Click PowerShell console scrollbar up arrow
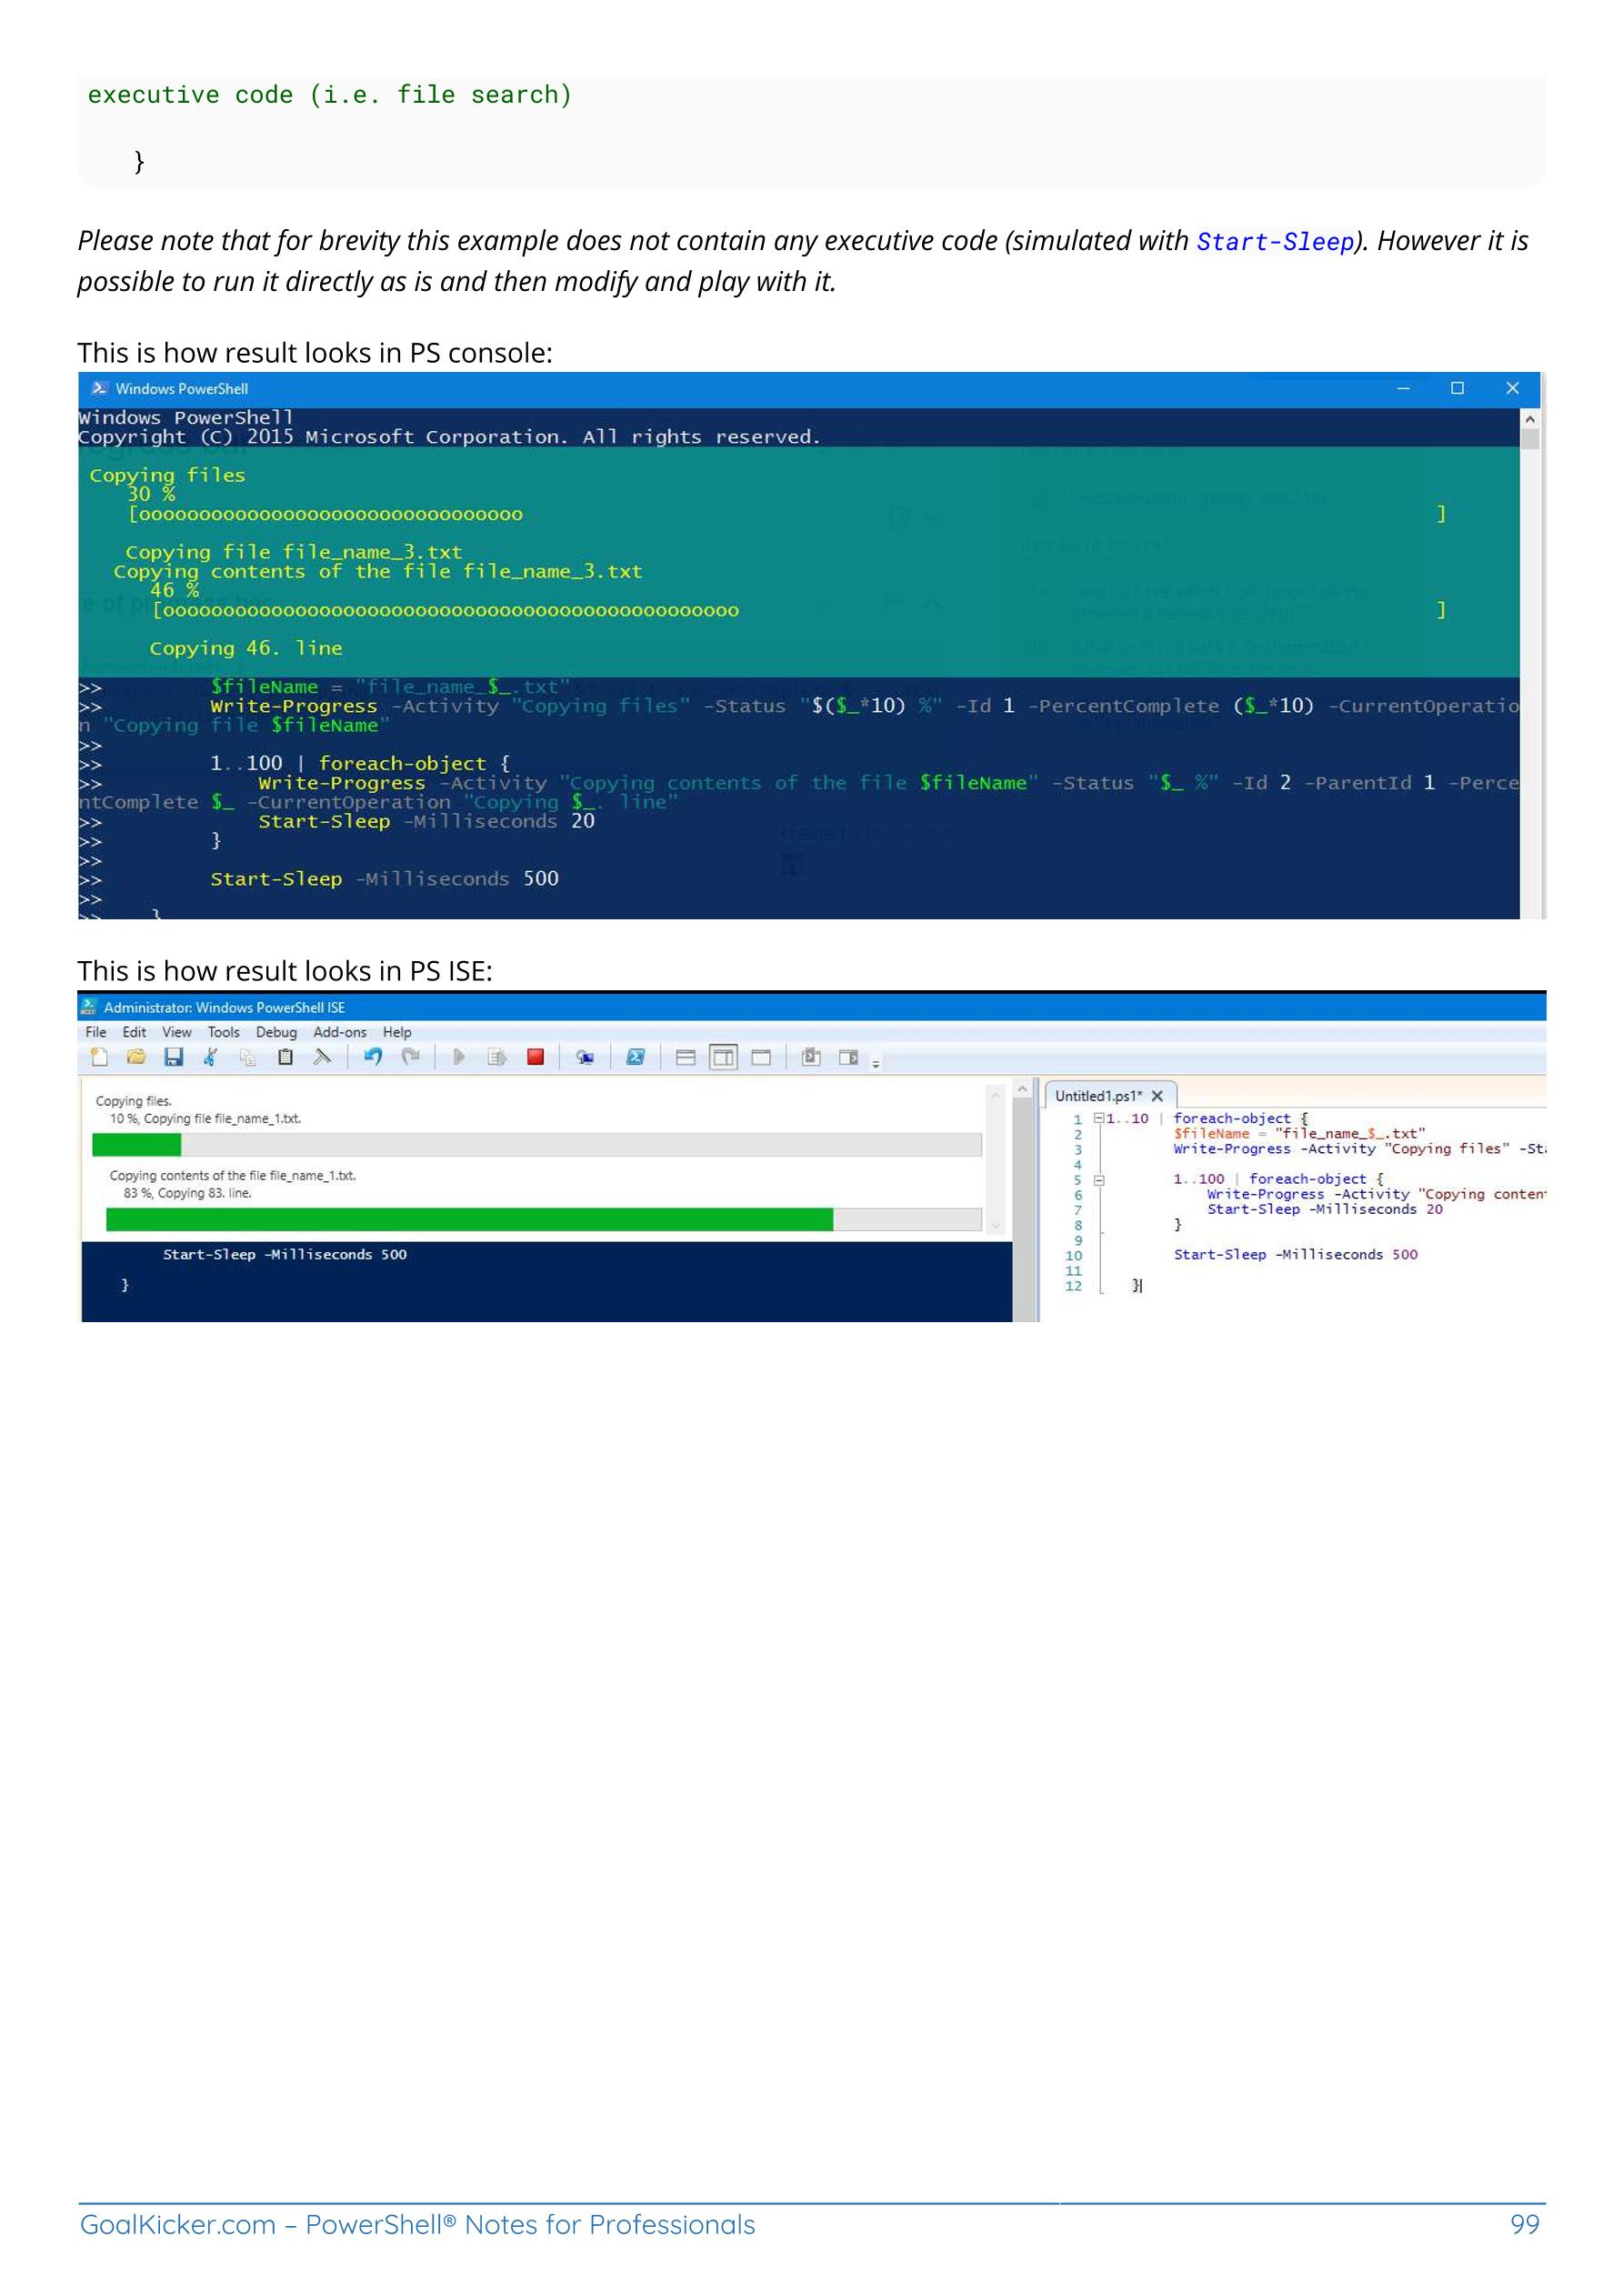1623x2296 pixels. point(1530,419)
